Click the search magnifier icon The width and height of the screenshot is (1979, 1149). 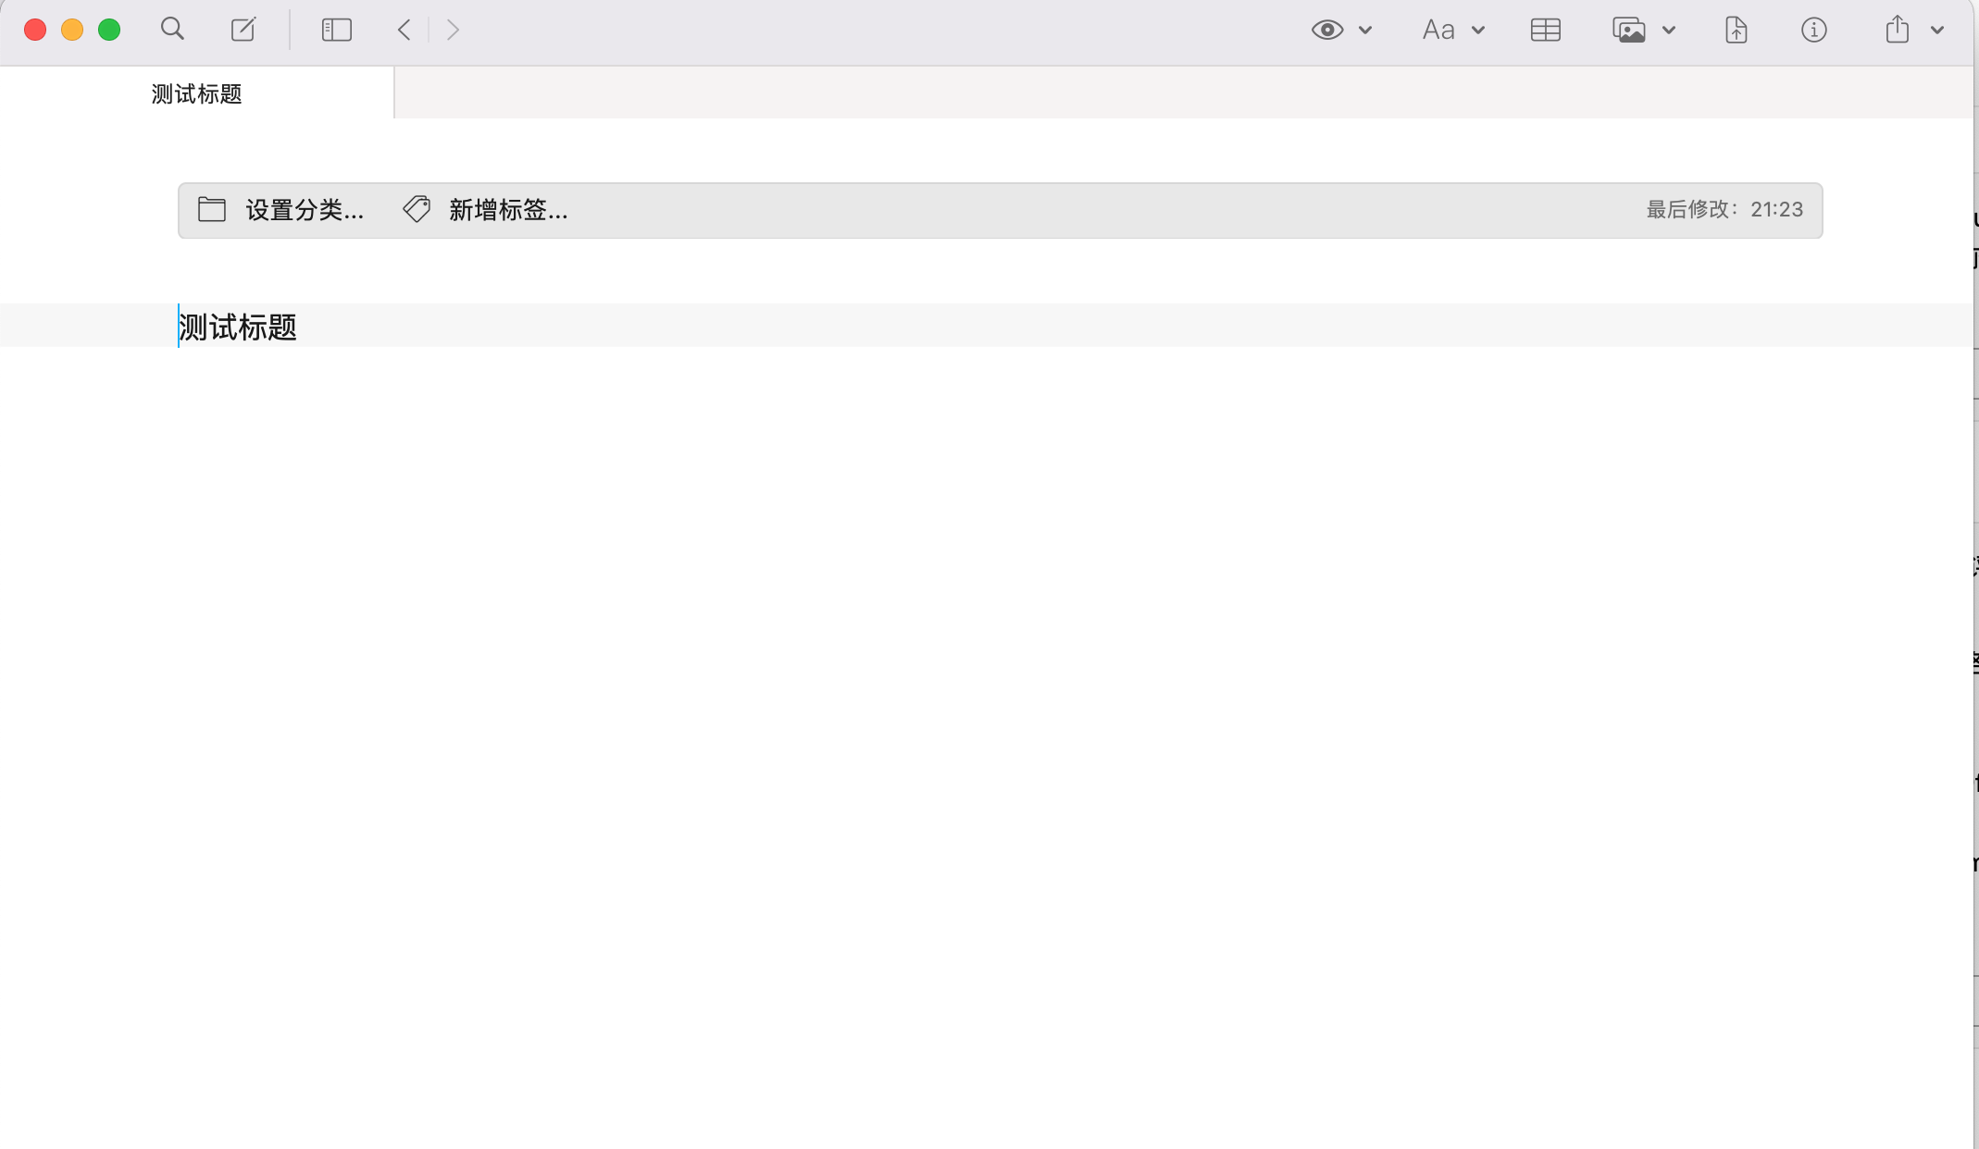pos(172,30)
